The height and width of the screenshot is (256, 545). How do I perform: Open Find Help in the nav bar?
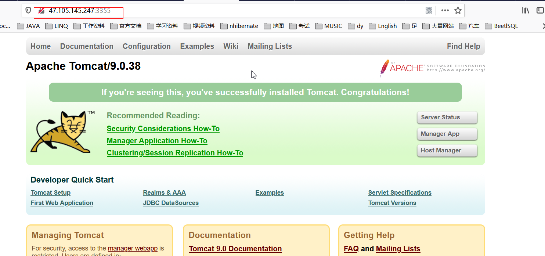463,46
